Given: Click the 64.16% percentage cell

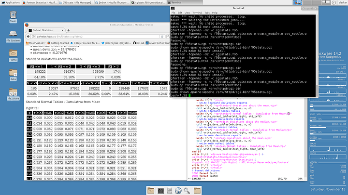Looking at the screenshot, I should click(36, 77).
